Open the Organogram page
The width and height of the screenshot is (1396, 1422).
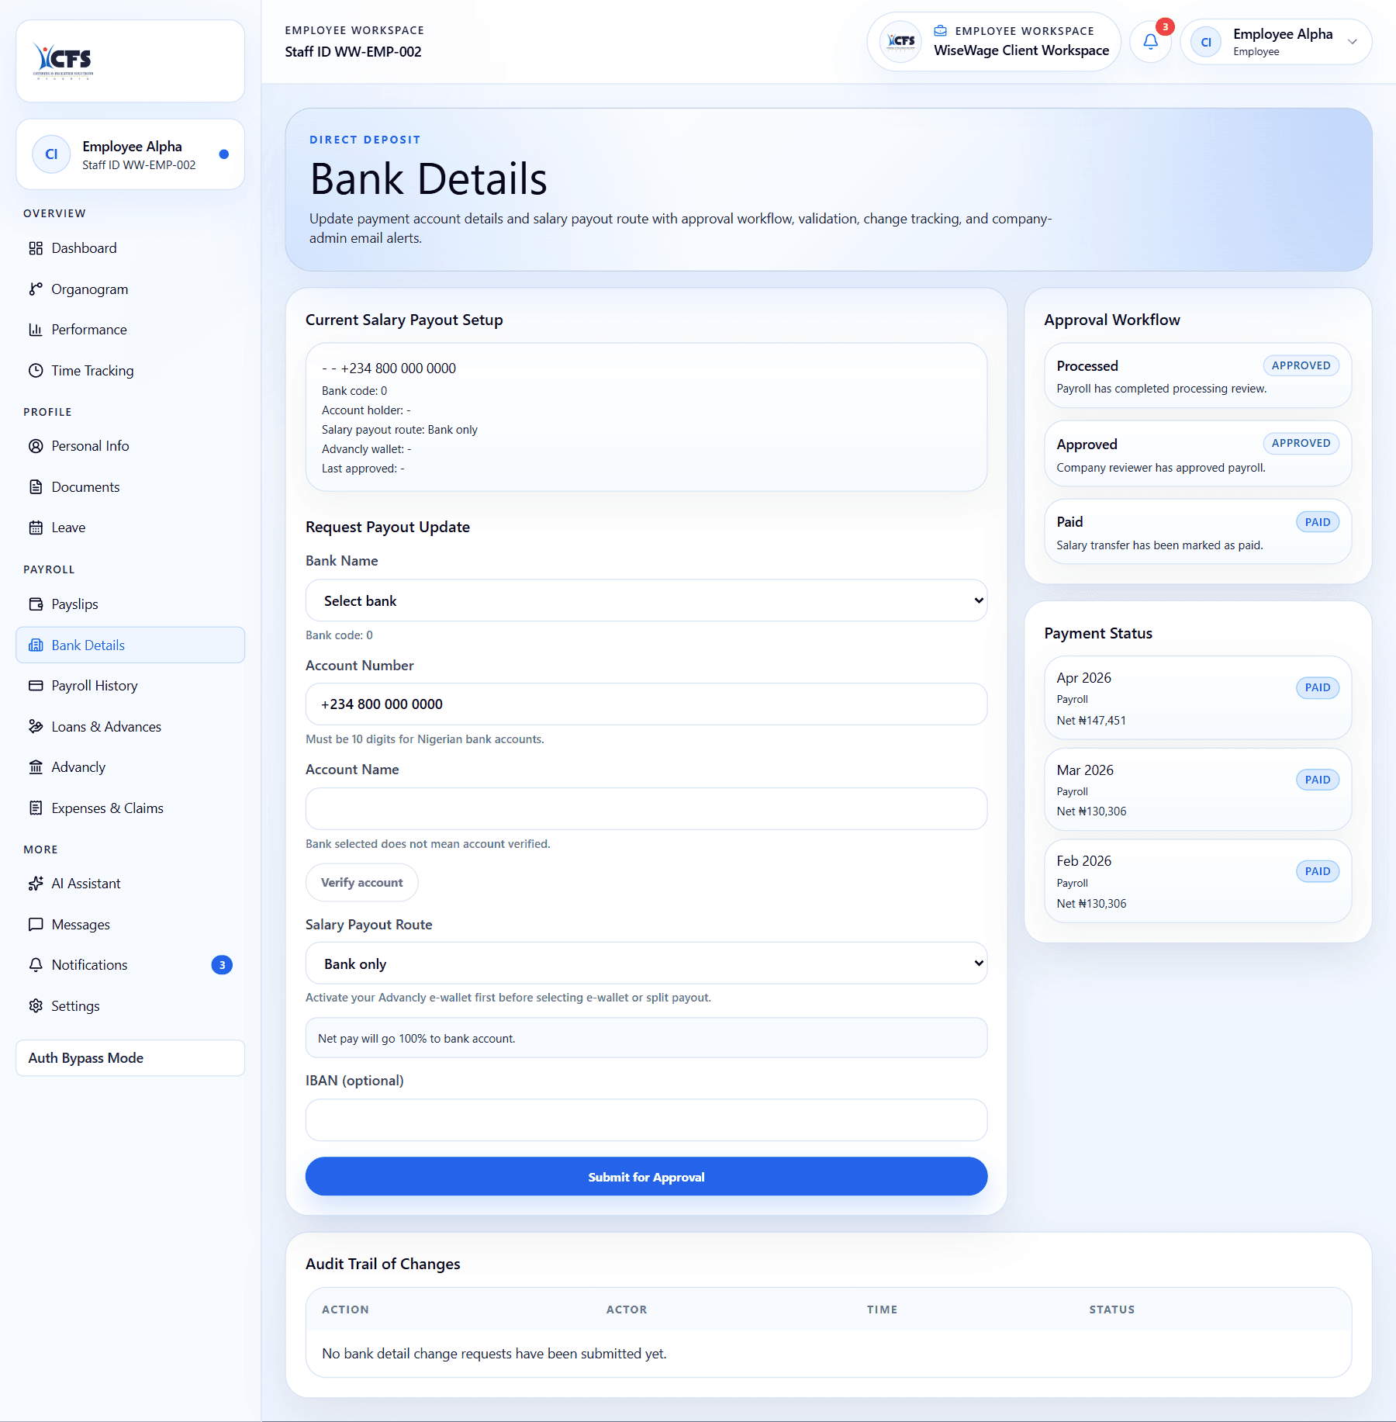pyautogui.click(x=130, y=289)
